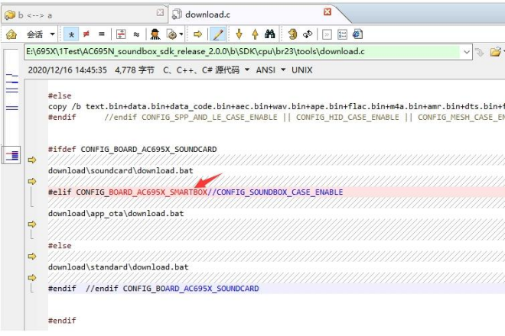505x336 pixels.
Task: Click the browse/open file folder icon
Action: click(x=495, y=52)
